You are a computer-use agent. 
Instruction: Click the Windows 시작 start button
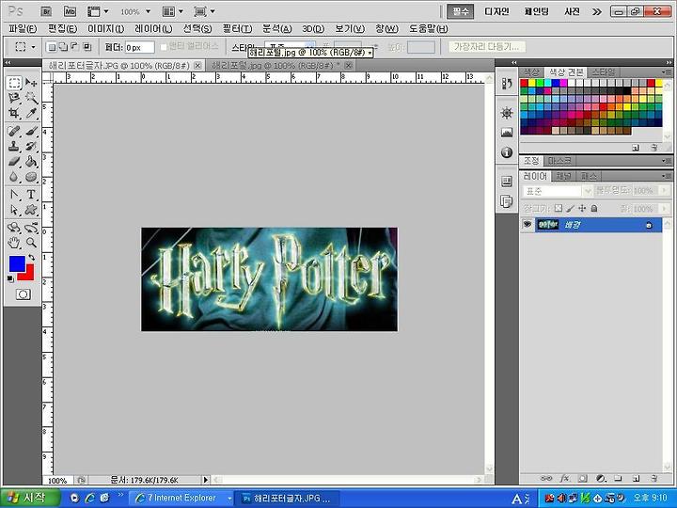coord(30,498)
